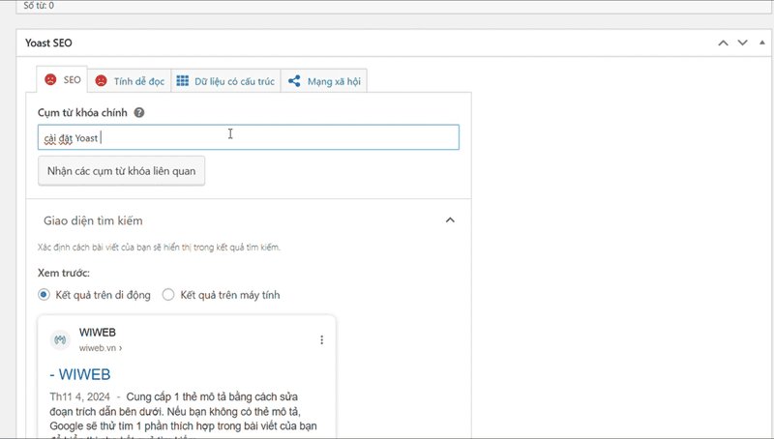Viewport: 774px width, 439px height.
Task: Move Yoast SEO panel down
Action: click(x=742, y=43)
